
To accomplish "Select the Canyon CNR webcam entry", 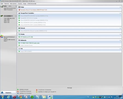I will 26,51.
